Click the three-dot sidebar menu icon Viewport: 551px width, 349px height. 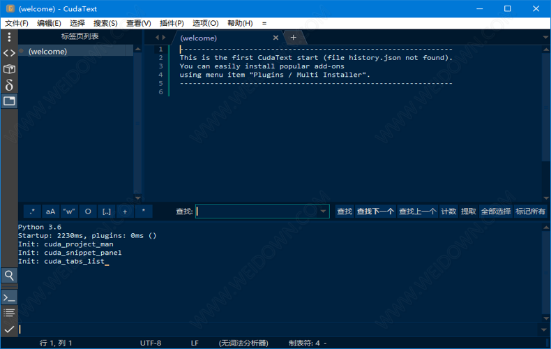tap(9, 37)
